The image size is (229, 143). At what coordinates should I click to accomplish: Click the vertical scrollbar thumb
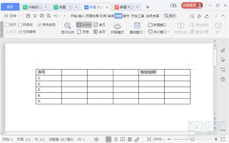[x=214, y=57]
